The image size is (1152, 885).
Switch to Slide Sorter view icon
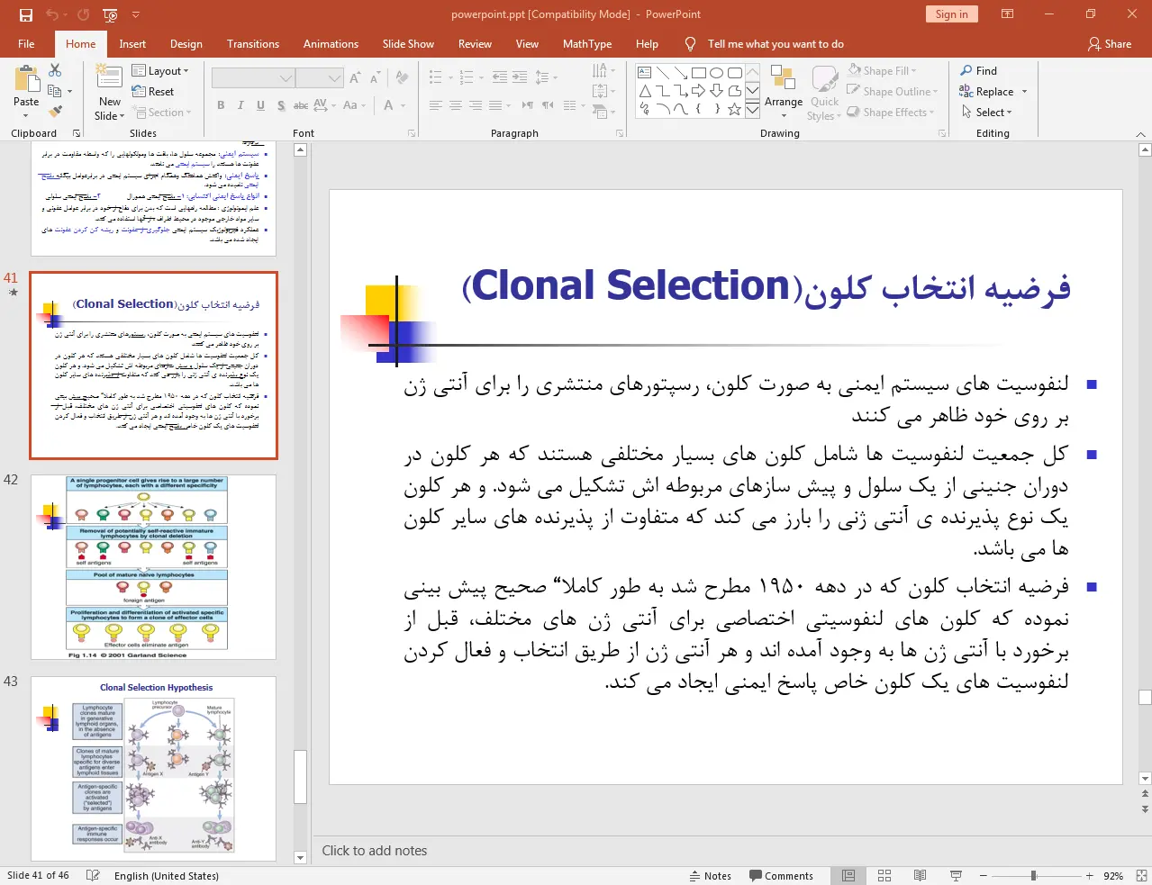884,876
